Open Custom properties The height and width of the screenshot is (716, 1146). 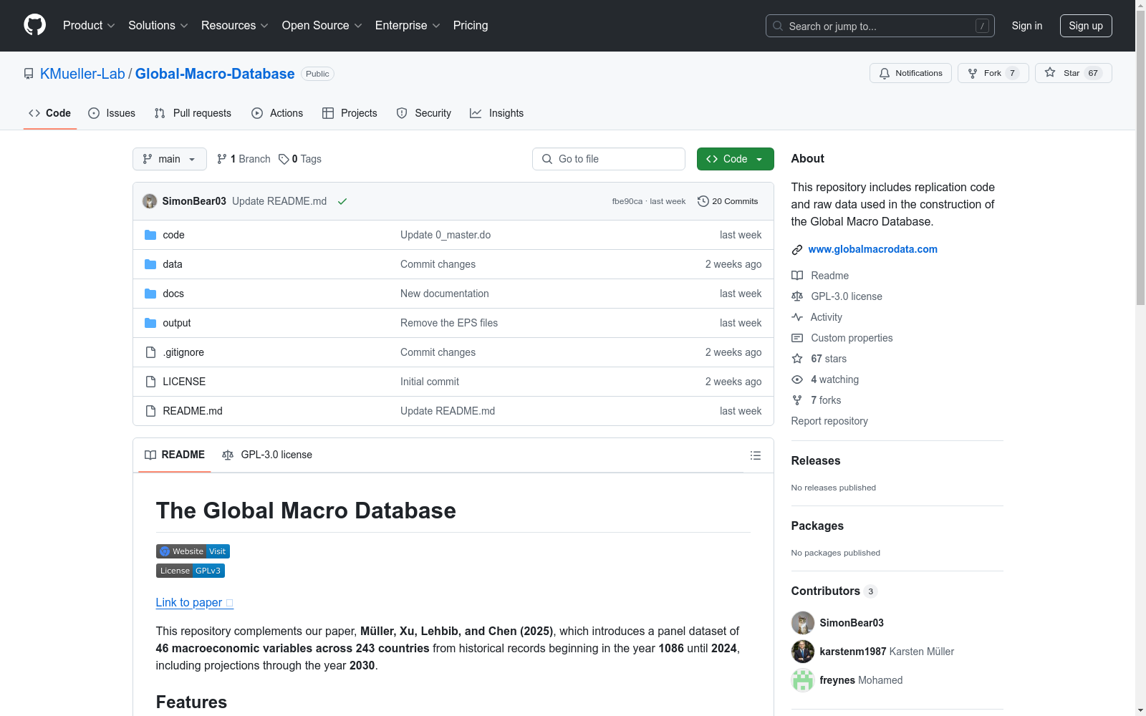(x=842, y=338)
